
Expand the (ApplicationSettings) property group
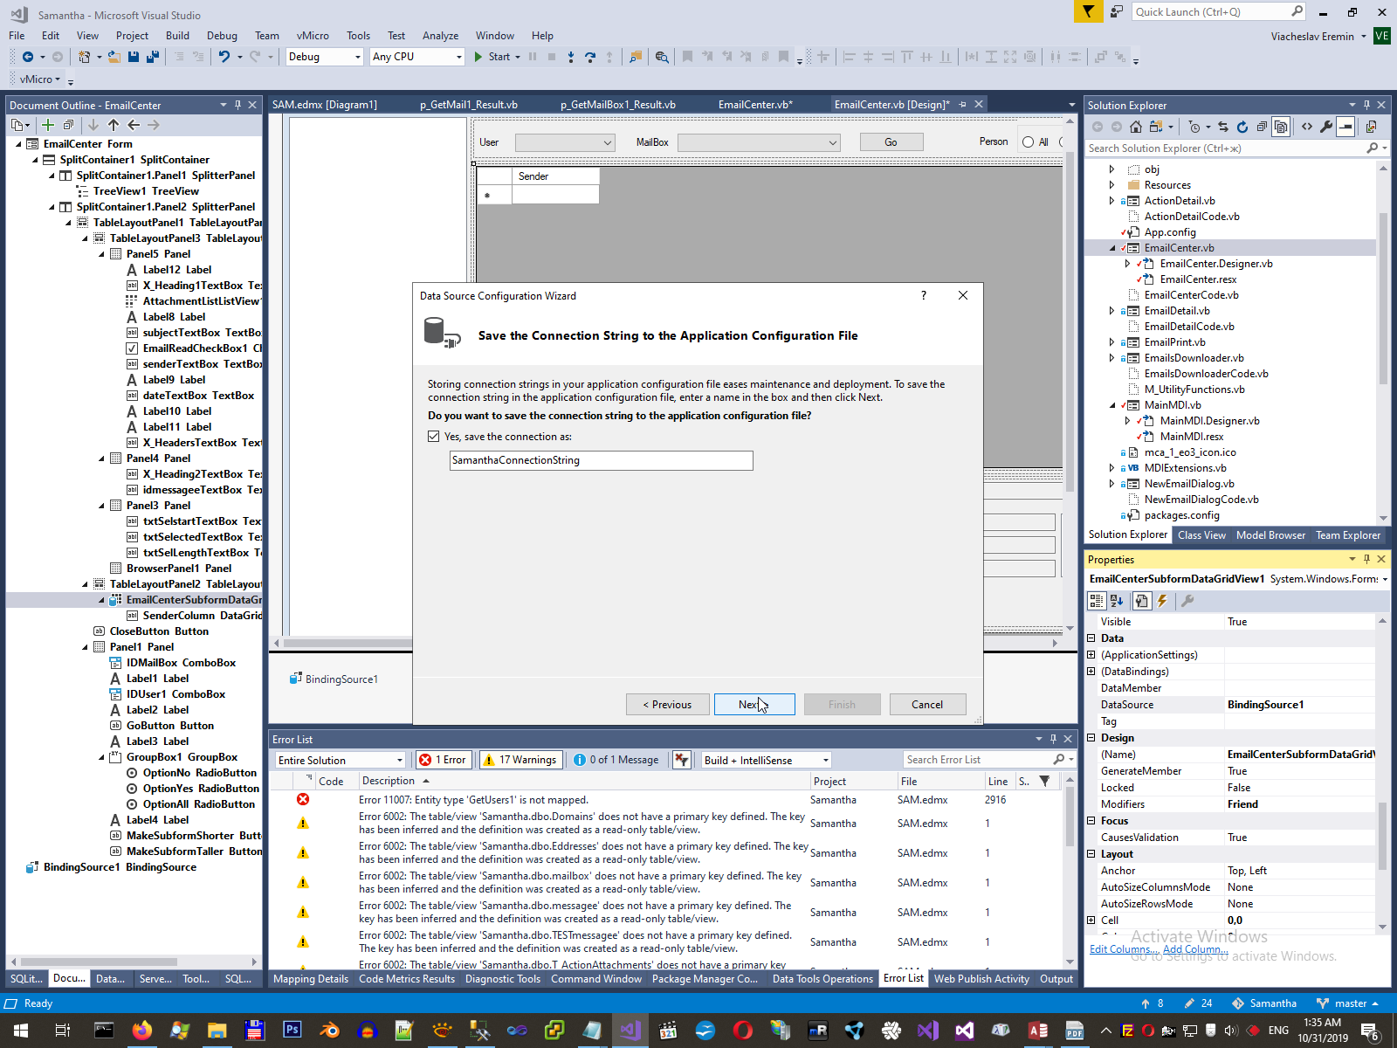click(1091, 655)
